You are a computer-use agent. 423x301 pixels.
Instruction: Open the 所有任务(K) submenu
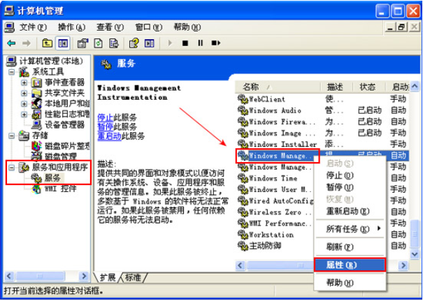[x=350, y=229]
